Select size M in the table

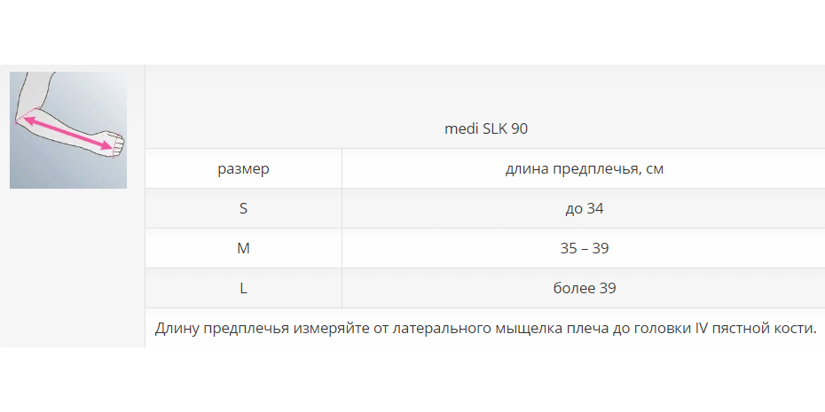pyautogui.click(x=243, y=248)
